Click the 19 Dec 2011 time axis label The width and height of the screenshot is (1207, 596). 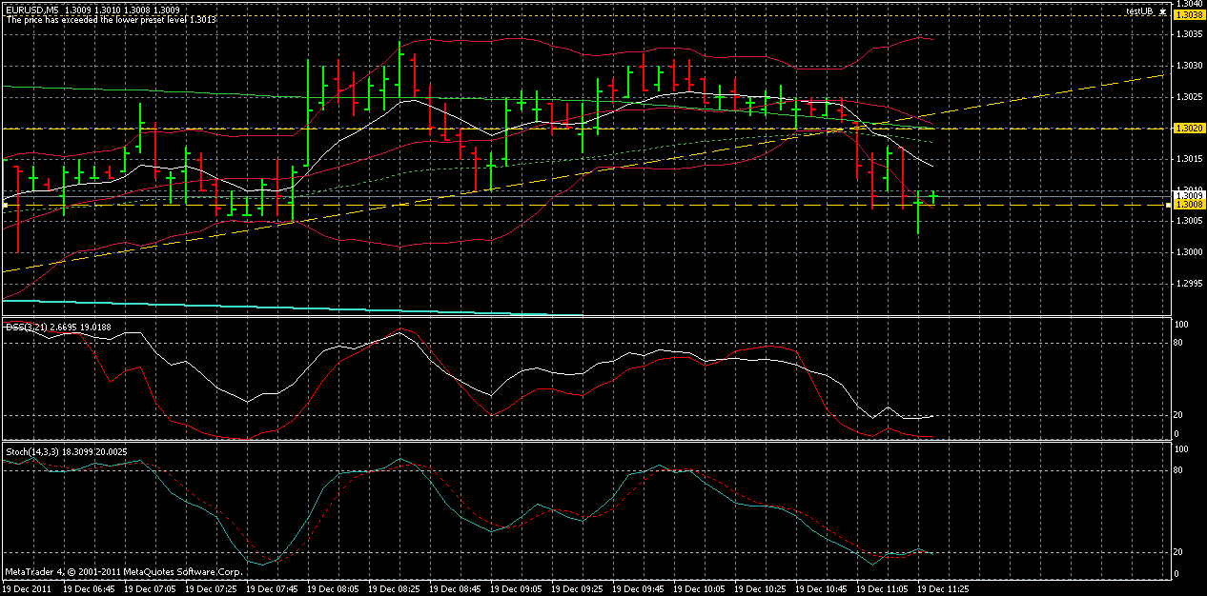[29, 587]
